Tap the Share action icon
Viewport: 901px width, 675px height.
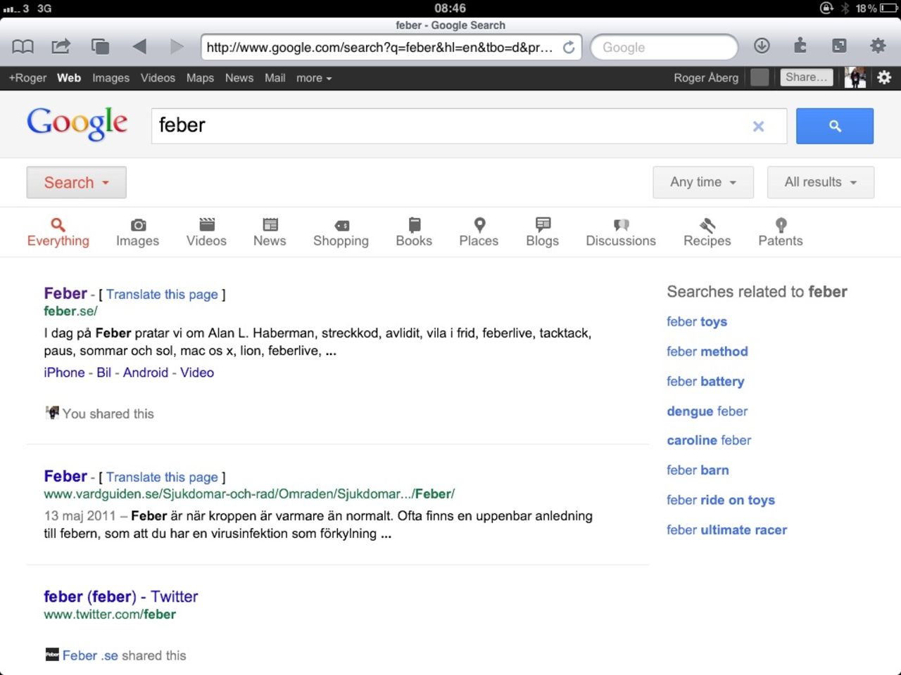click(61, 45)
